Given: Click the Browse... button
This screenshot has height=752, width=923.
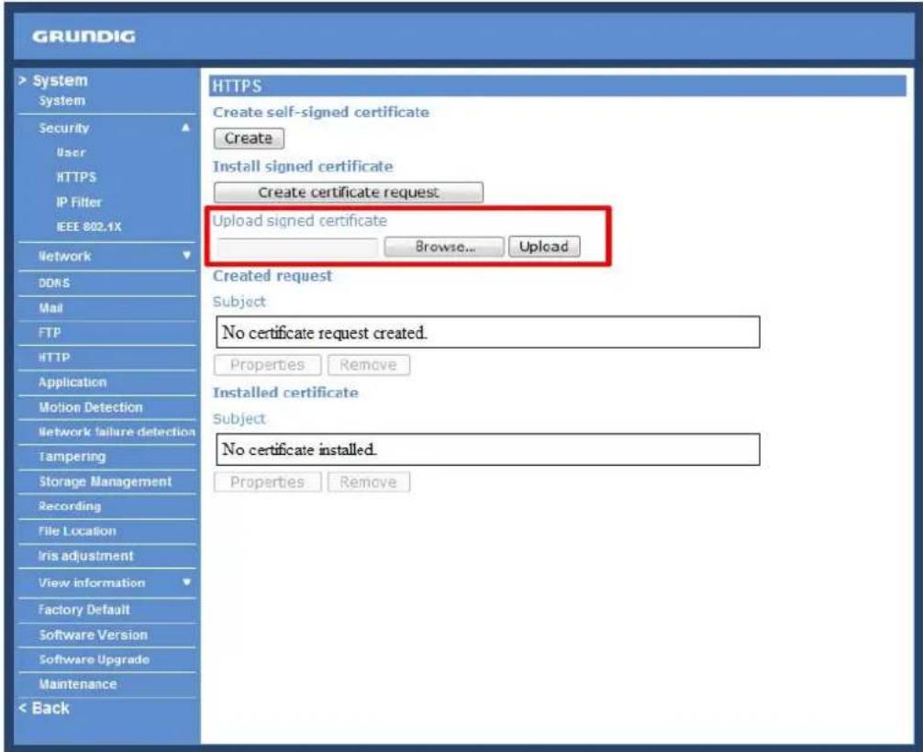Looking at the screenshot, I should pos(444,247).
